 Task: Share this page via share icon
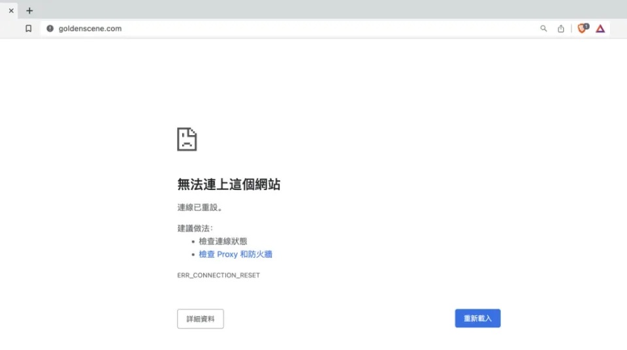tap(561, 28)
